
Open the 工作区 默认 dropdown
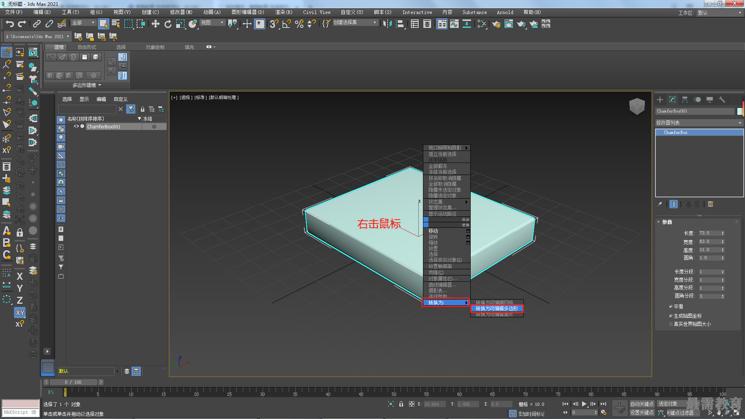[x=720, y=13]
